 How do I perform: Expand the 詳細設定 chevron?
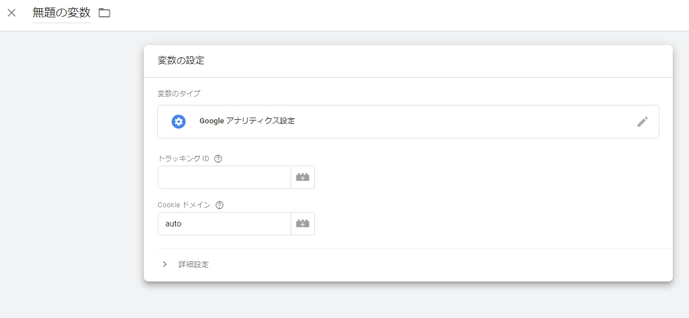pos(165,264)
